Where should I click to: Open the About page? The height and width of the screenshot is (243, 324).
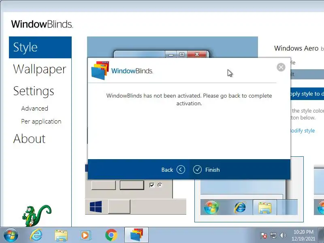[x=29, y=139]
